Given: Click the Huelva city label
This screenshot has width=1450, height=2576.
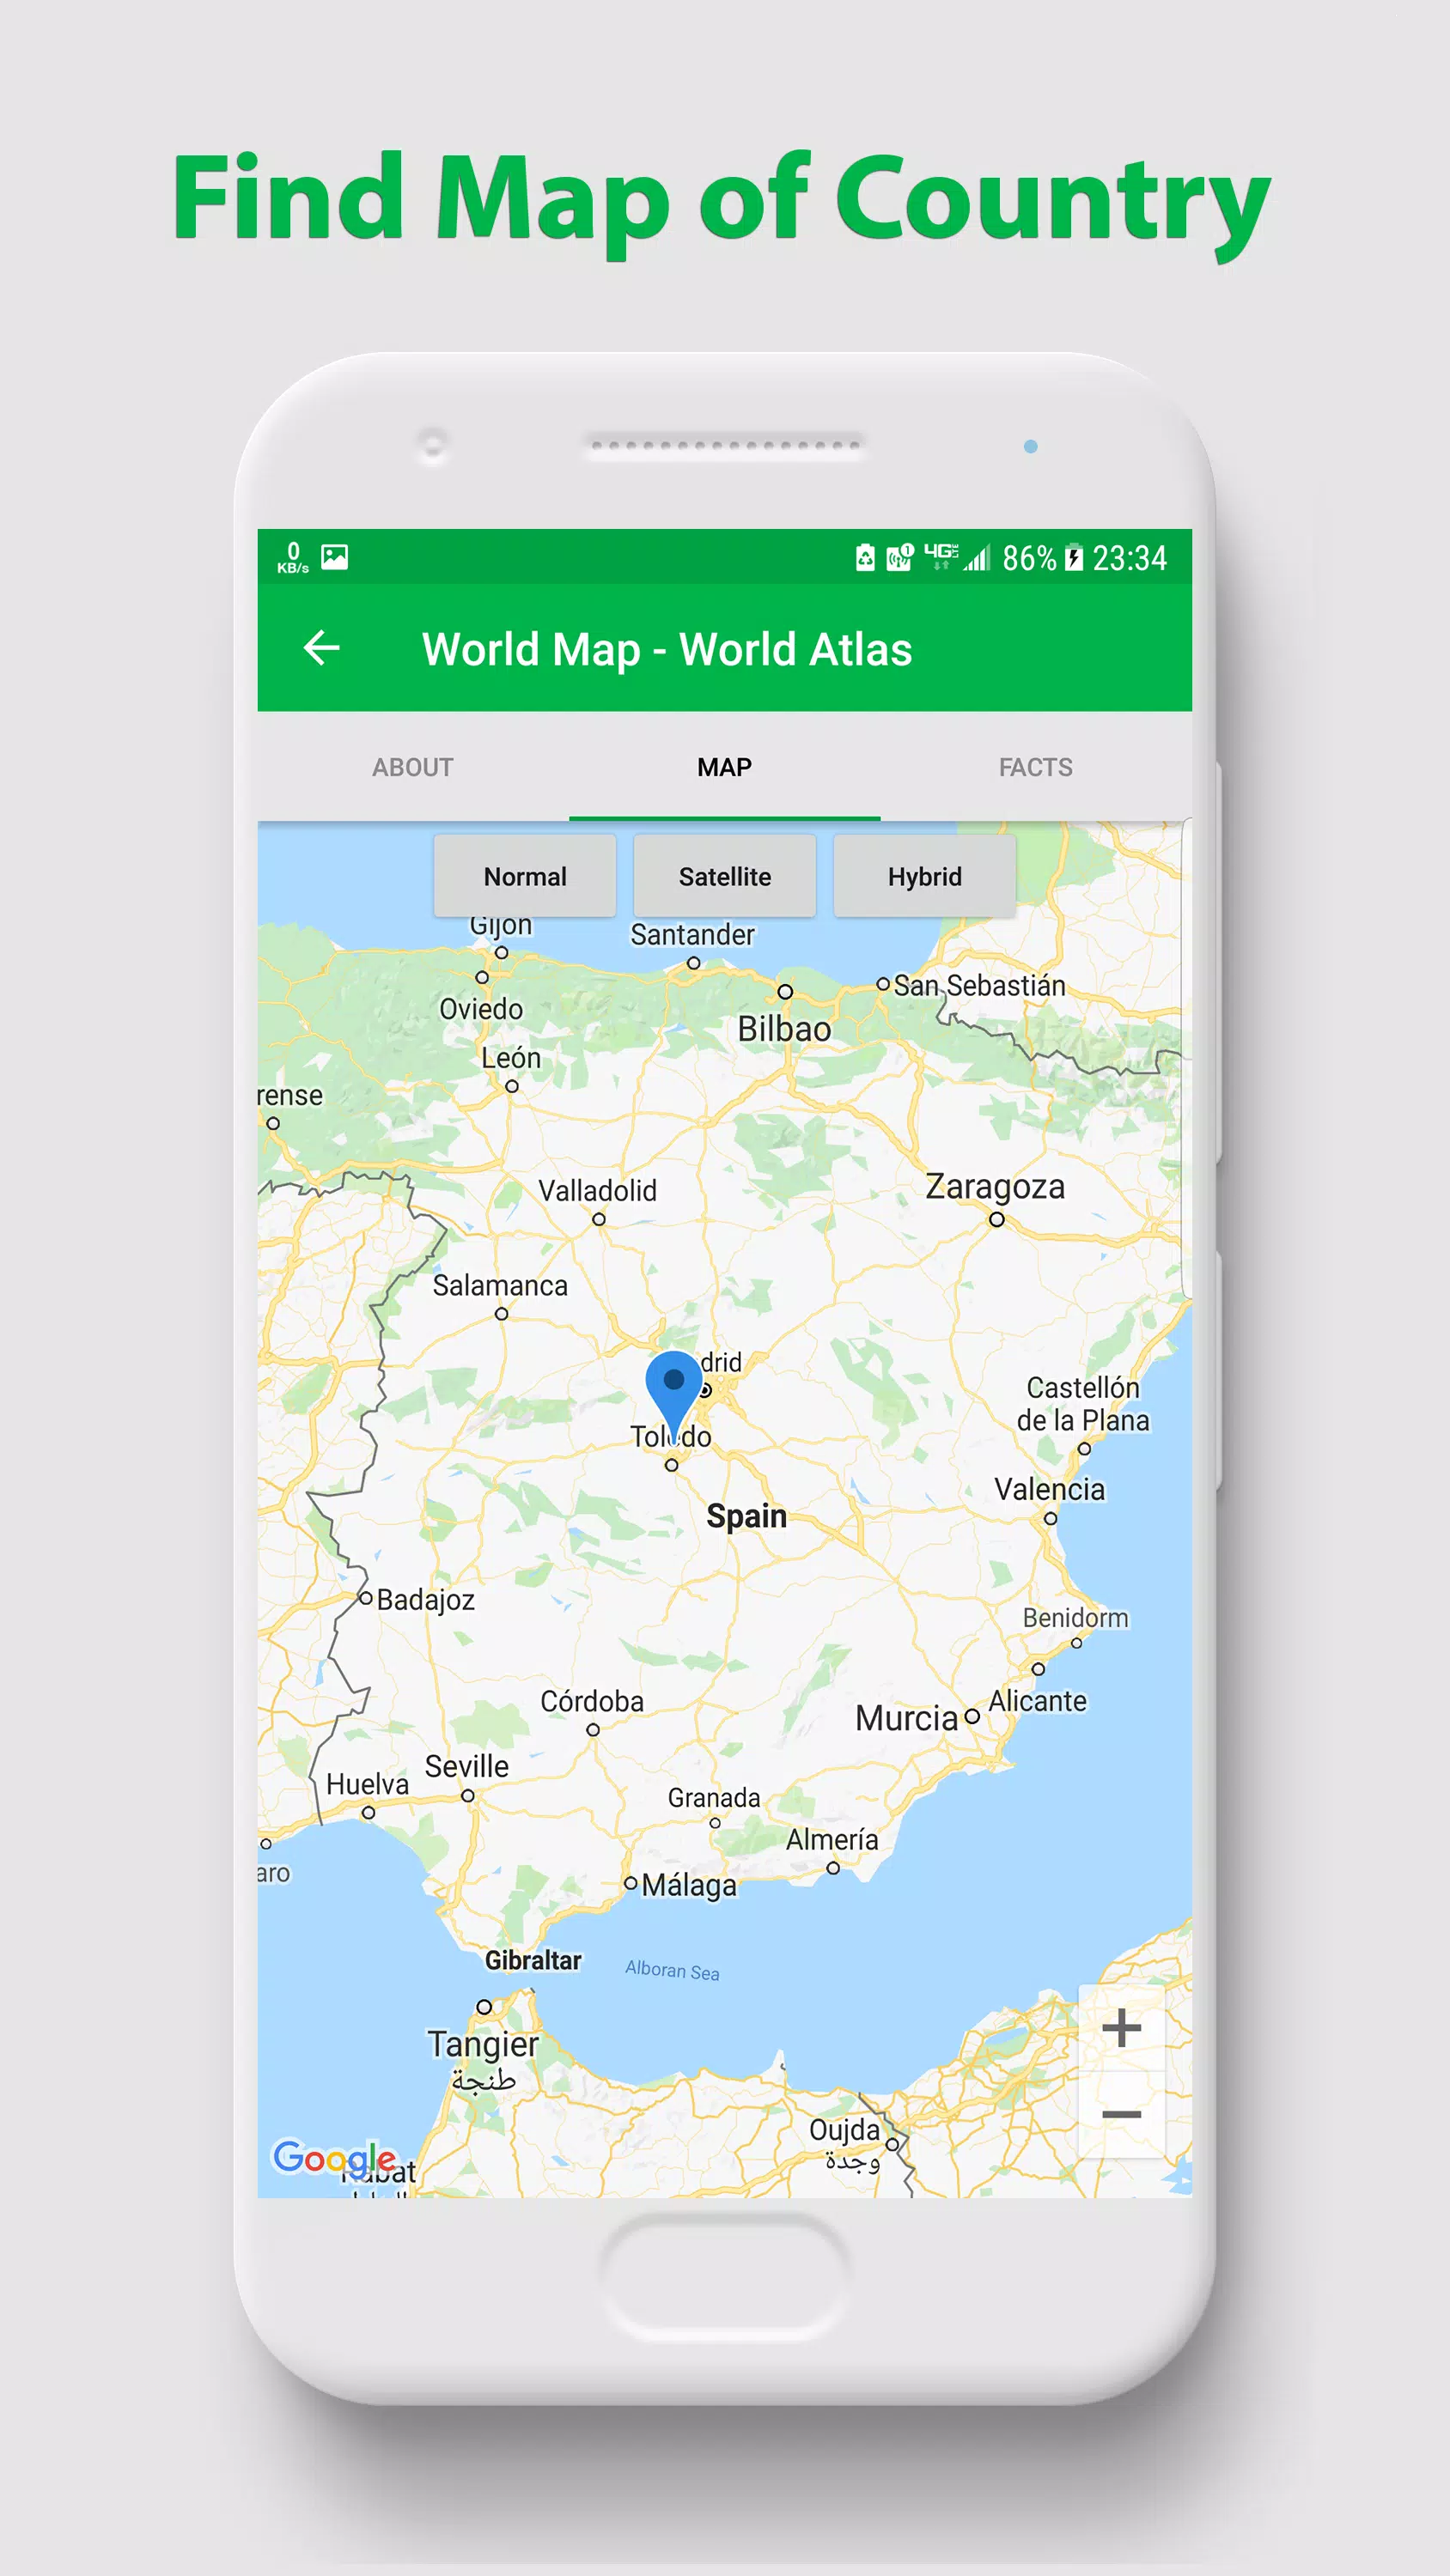Looking at the screenshot, I should coord(369,1785).
